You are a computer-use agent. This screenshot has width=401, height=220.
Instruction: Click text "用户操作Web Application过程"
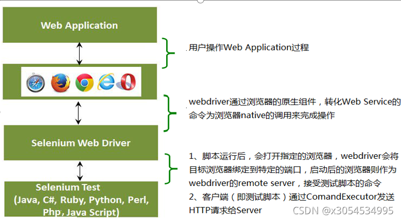[248, 48]
